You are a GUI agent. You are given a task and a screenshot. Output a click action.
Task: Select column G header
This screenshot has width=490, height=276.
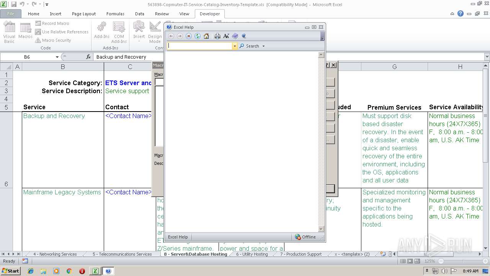[x=394, y=67]
